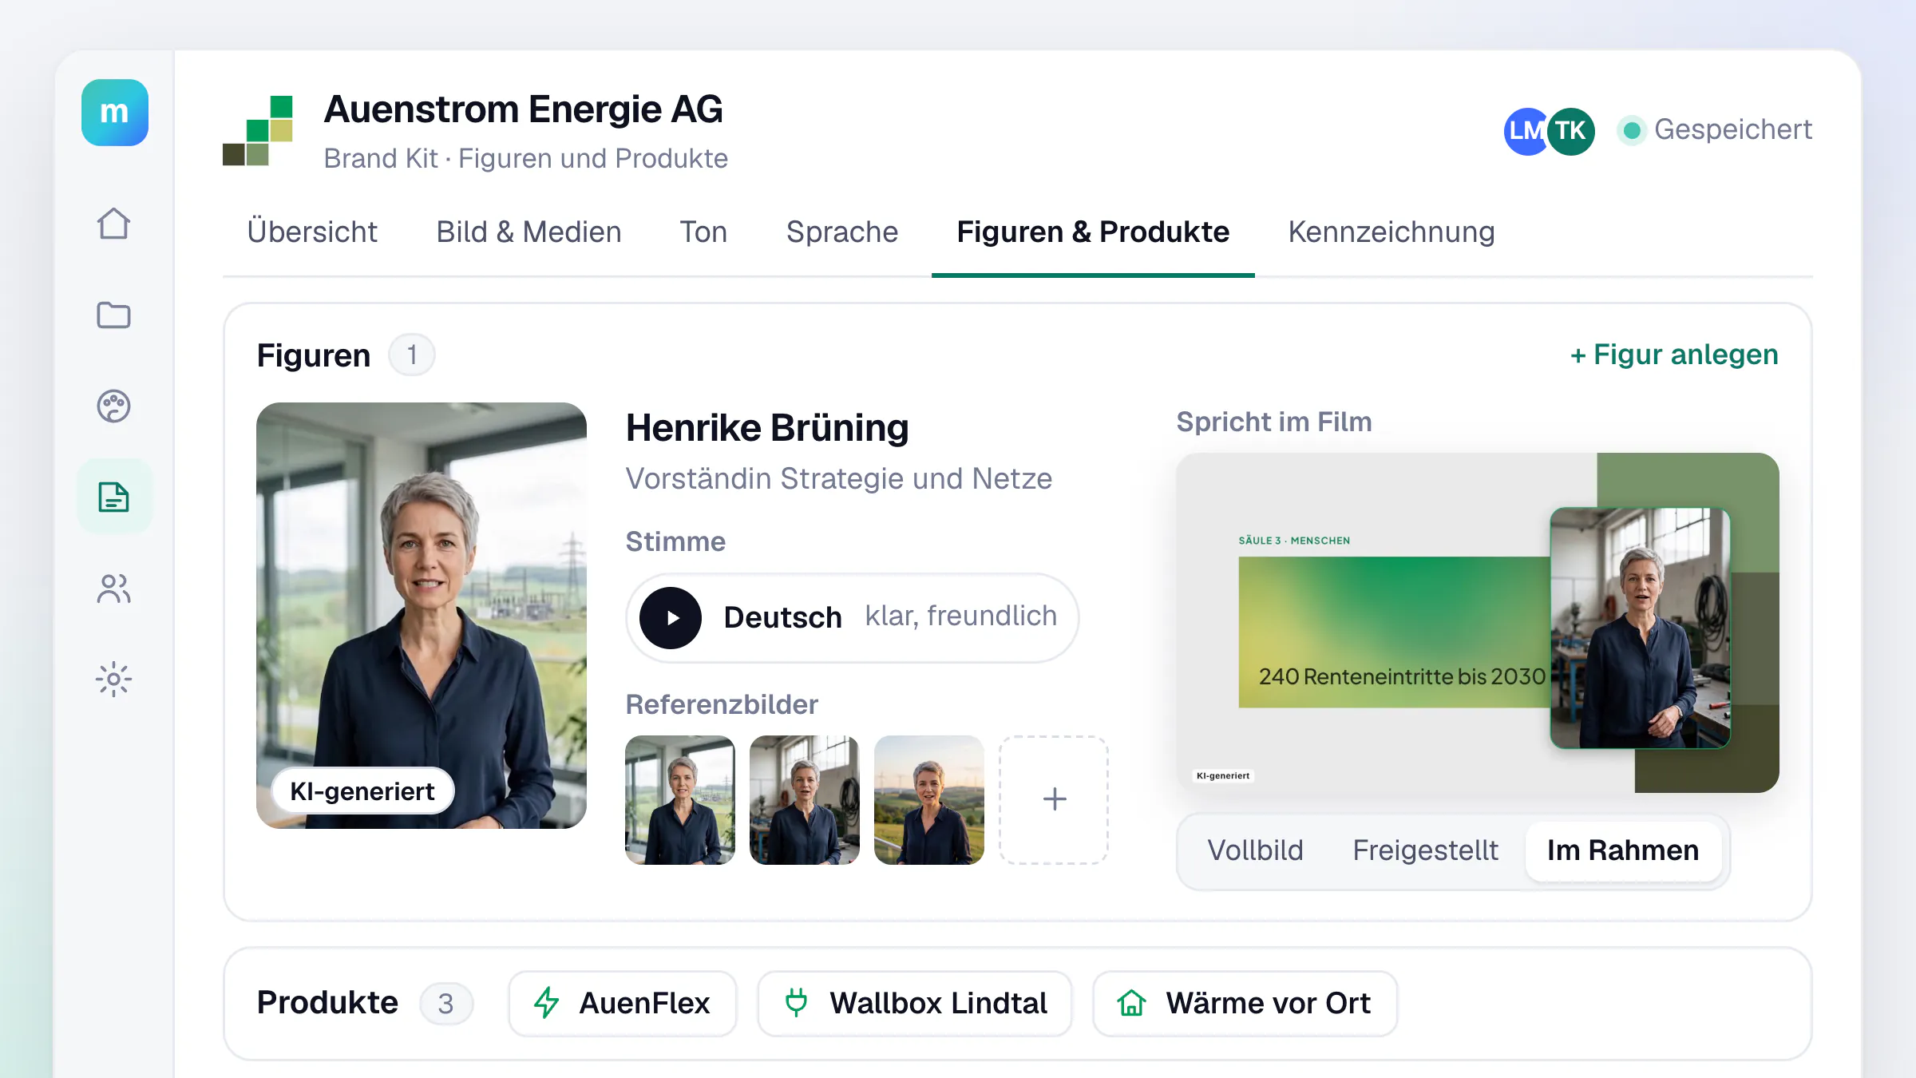1916x1078 pixels.
Task: Switch to the Sprache tab
Action: (x=842, y=232)
